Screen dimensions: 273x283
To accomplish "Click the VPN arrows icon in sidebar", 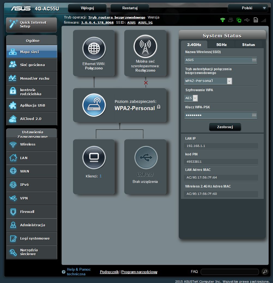I will click(13, 198).
